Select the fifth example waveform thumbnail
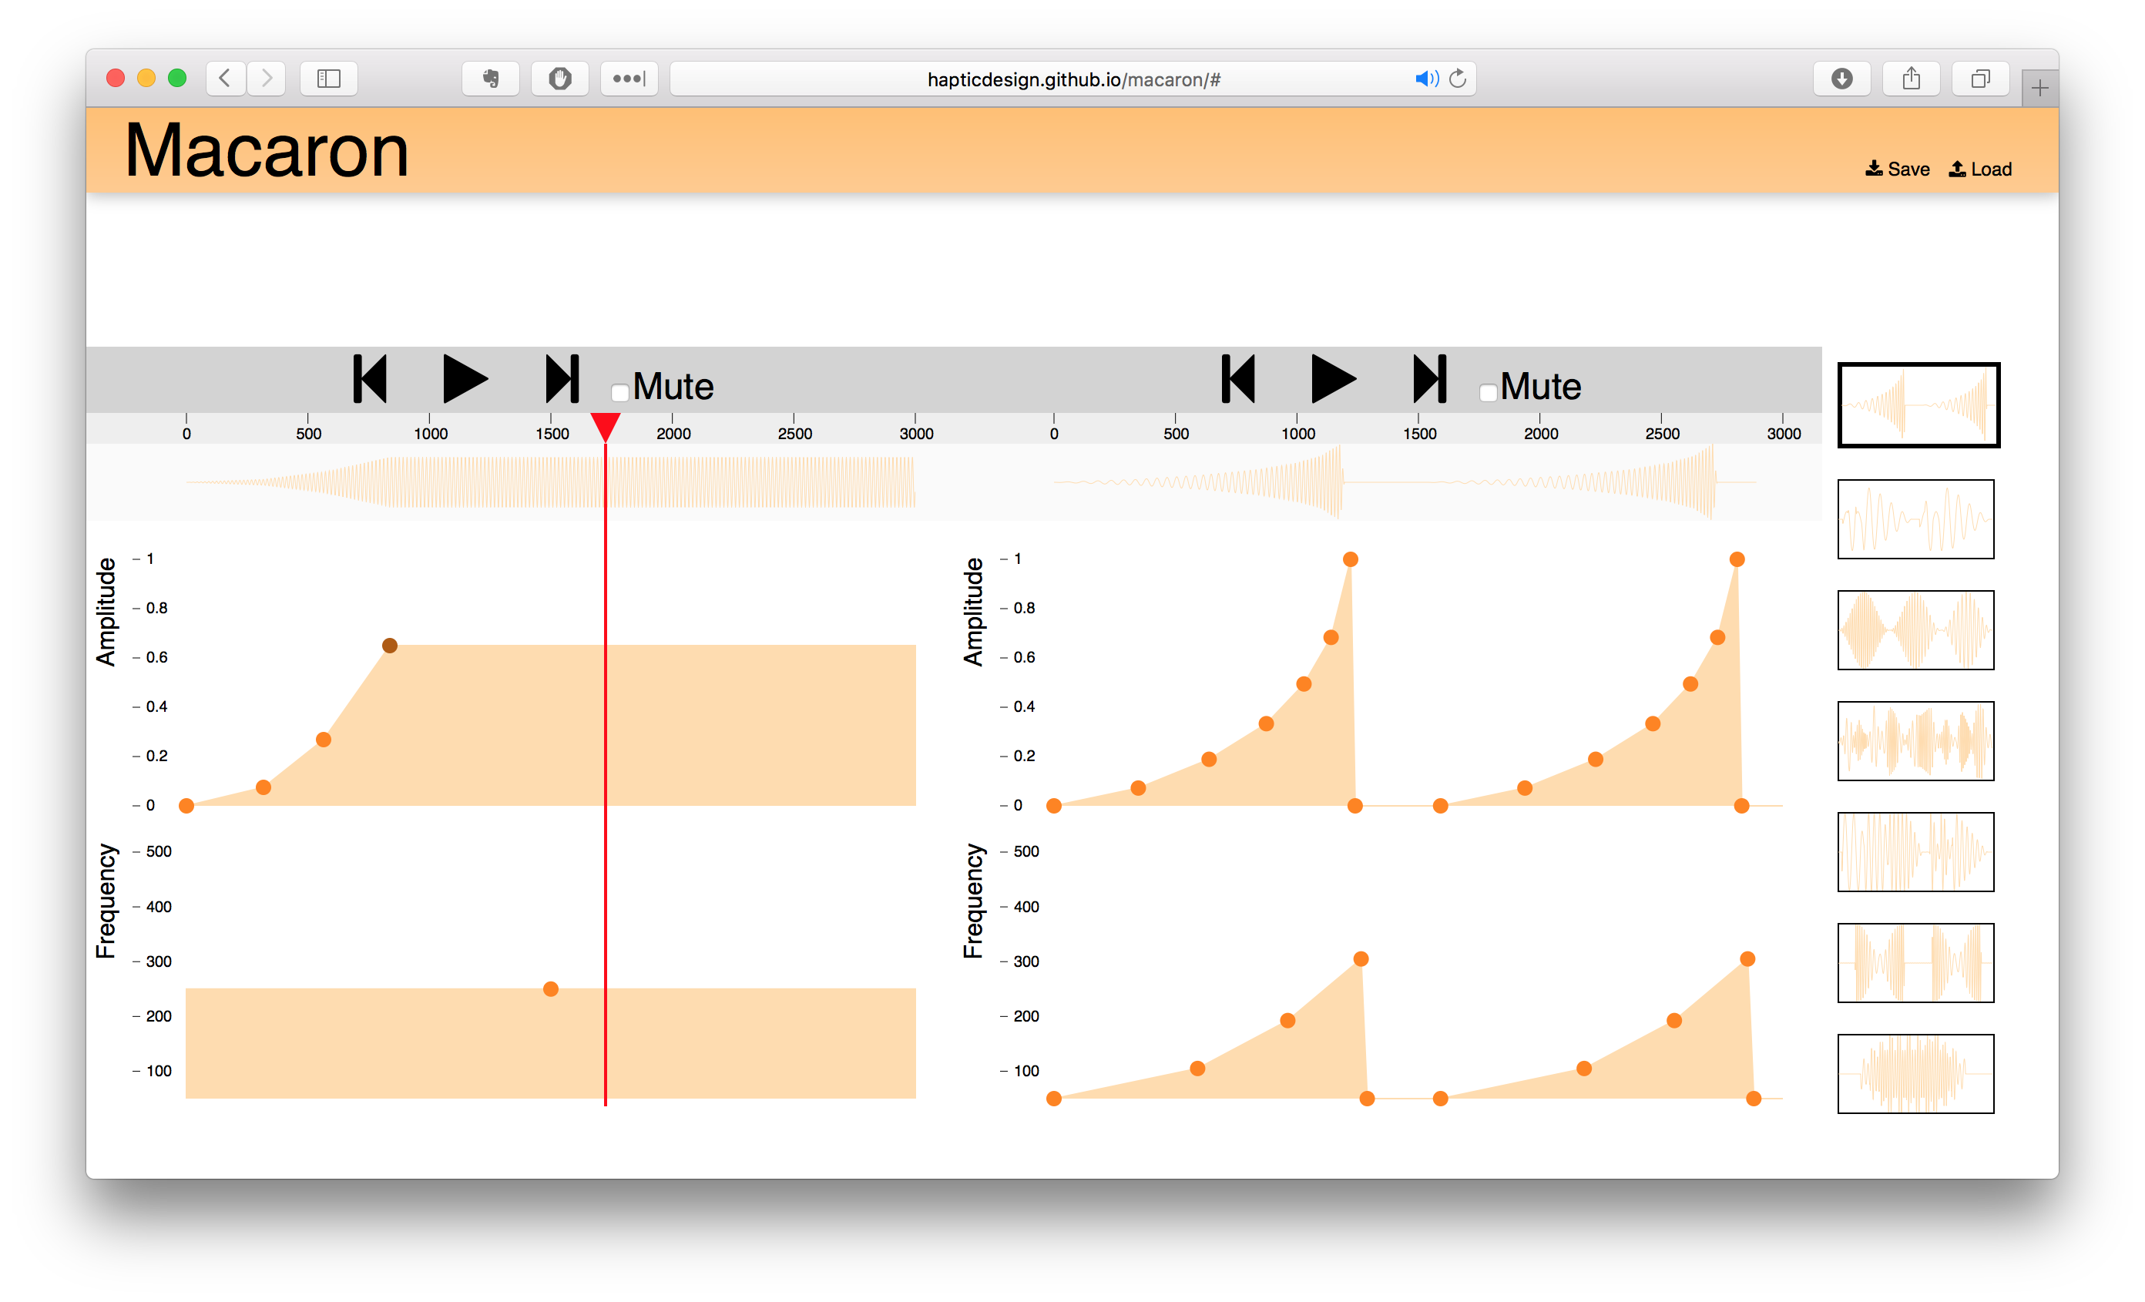Screen dimensions: 2145x1302 1915,852
